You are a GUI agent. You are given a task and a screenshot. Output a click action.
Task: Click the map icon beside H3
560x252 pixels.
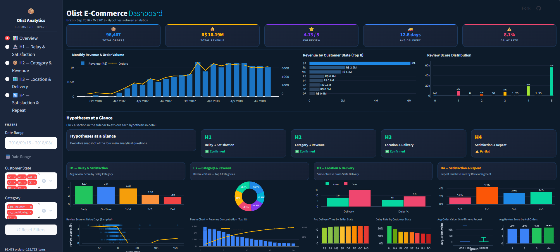15,79
